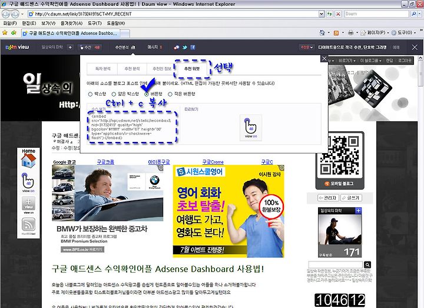Switch to the 추천 위젯 tab
This screenshot has height=308, width=424.
point(192,69)
